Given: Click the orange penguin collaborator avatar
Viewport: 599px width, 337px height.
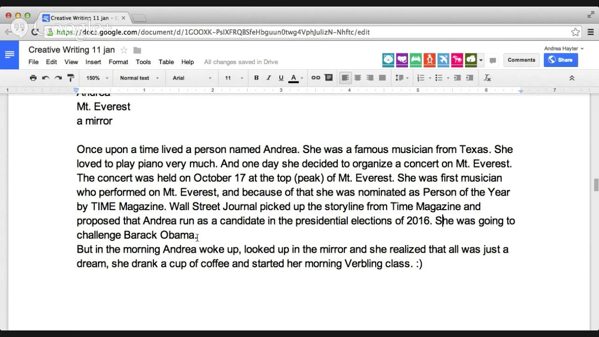Looking at the screenshot, I should coord(429,59).
